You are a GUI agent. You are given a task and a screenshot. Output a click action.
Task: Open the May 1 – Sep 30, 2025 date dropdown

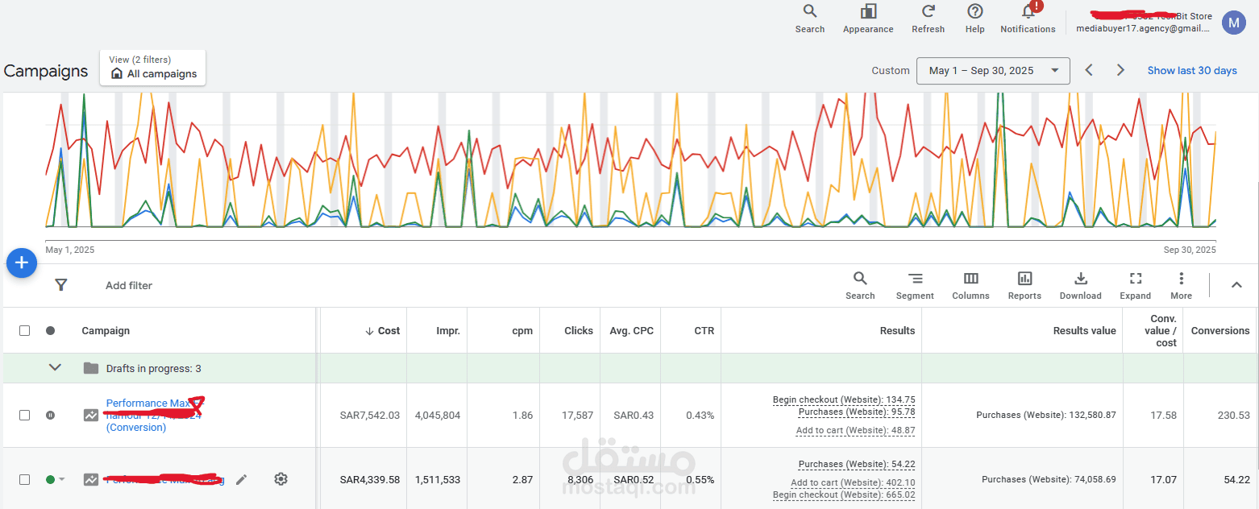click(993, 71)
